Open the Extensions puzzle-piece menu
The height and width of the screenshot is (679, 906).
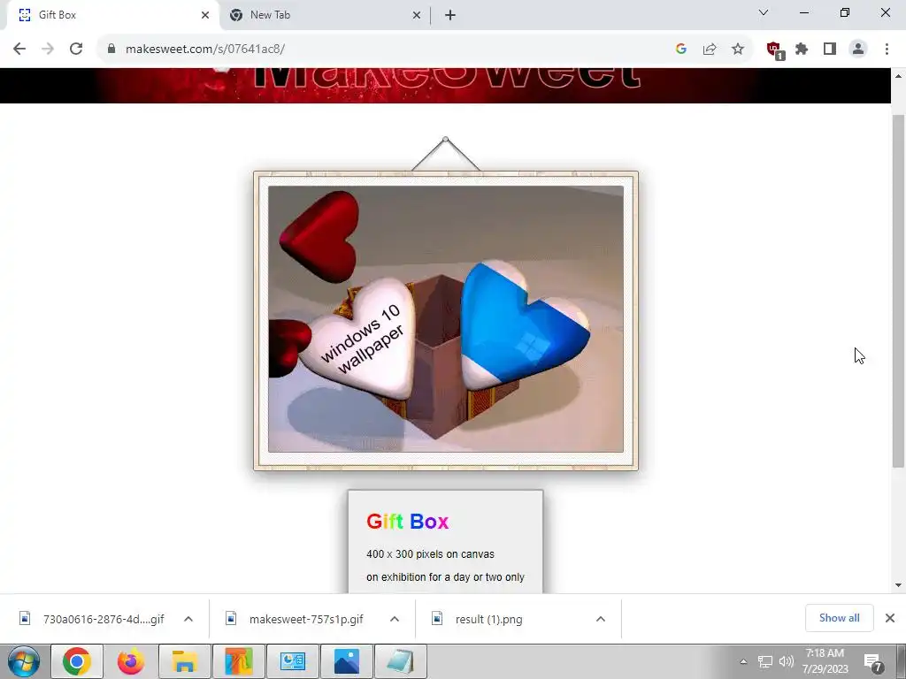point(802,50)
